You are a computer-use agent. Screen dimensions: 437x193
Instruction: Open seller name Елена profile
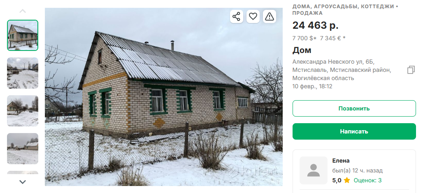(x=341, y=161)
